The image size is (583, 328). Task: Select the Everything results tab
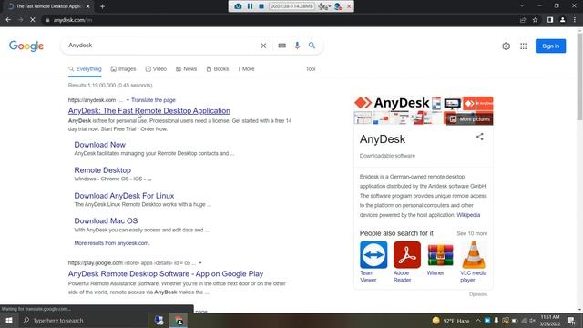[85, 69]
